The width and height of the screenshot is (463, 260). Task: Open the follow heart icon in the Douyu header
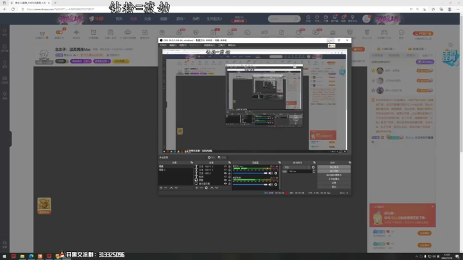click(317, 18)
